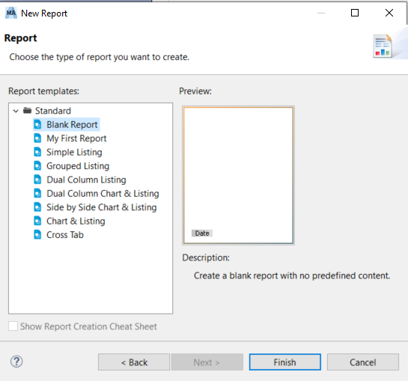408x381 pixels.
Task: Click the Dual Column Chart & Listing icon
Action: tap(37, 194)
